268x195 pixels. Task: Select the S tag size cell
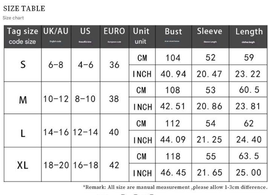[23, 65]
